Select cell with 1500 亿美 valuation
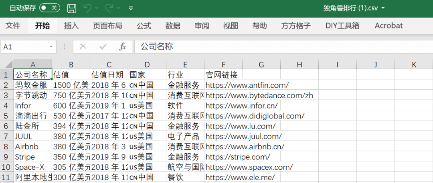Image resolution: width=433 pixels, height=183 pixels. tap(71, 85)
